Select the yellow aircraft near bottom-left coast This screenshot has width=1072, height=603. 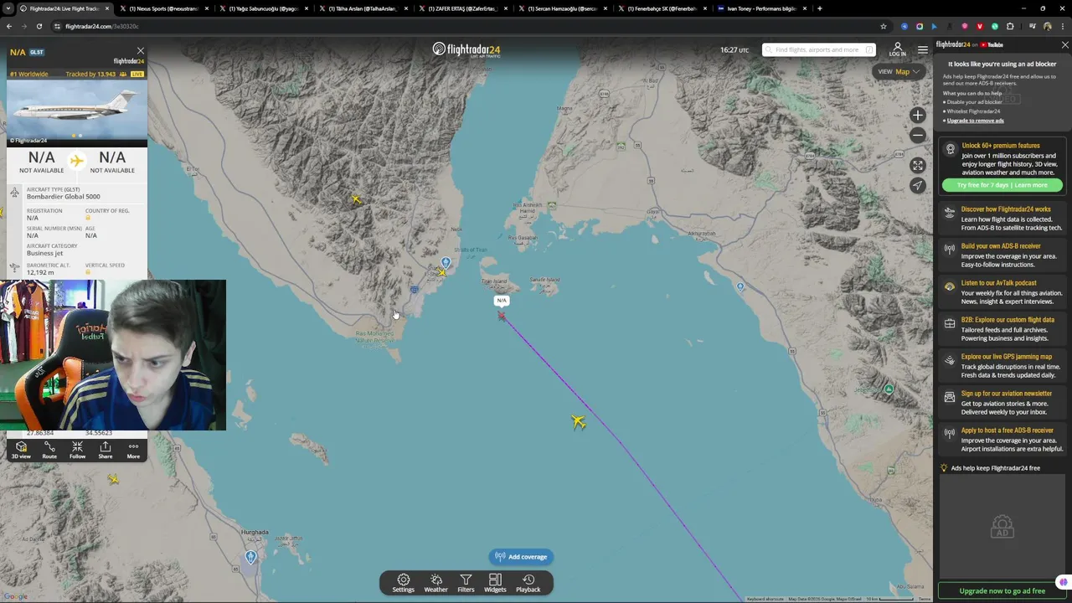[114, 479]
